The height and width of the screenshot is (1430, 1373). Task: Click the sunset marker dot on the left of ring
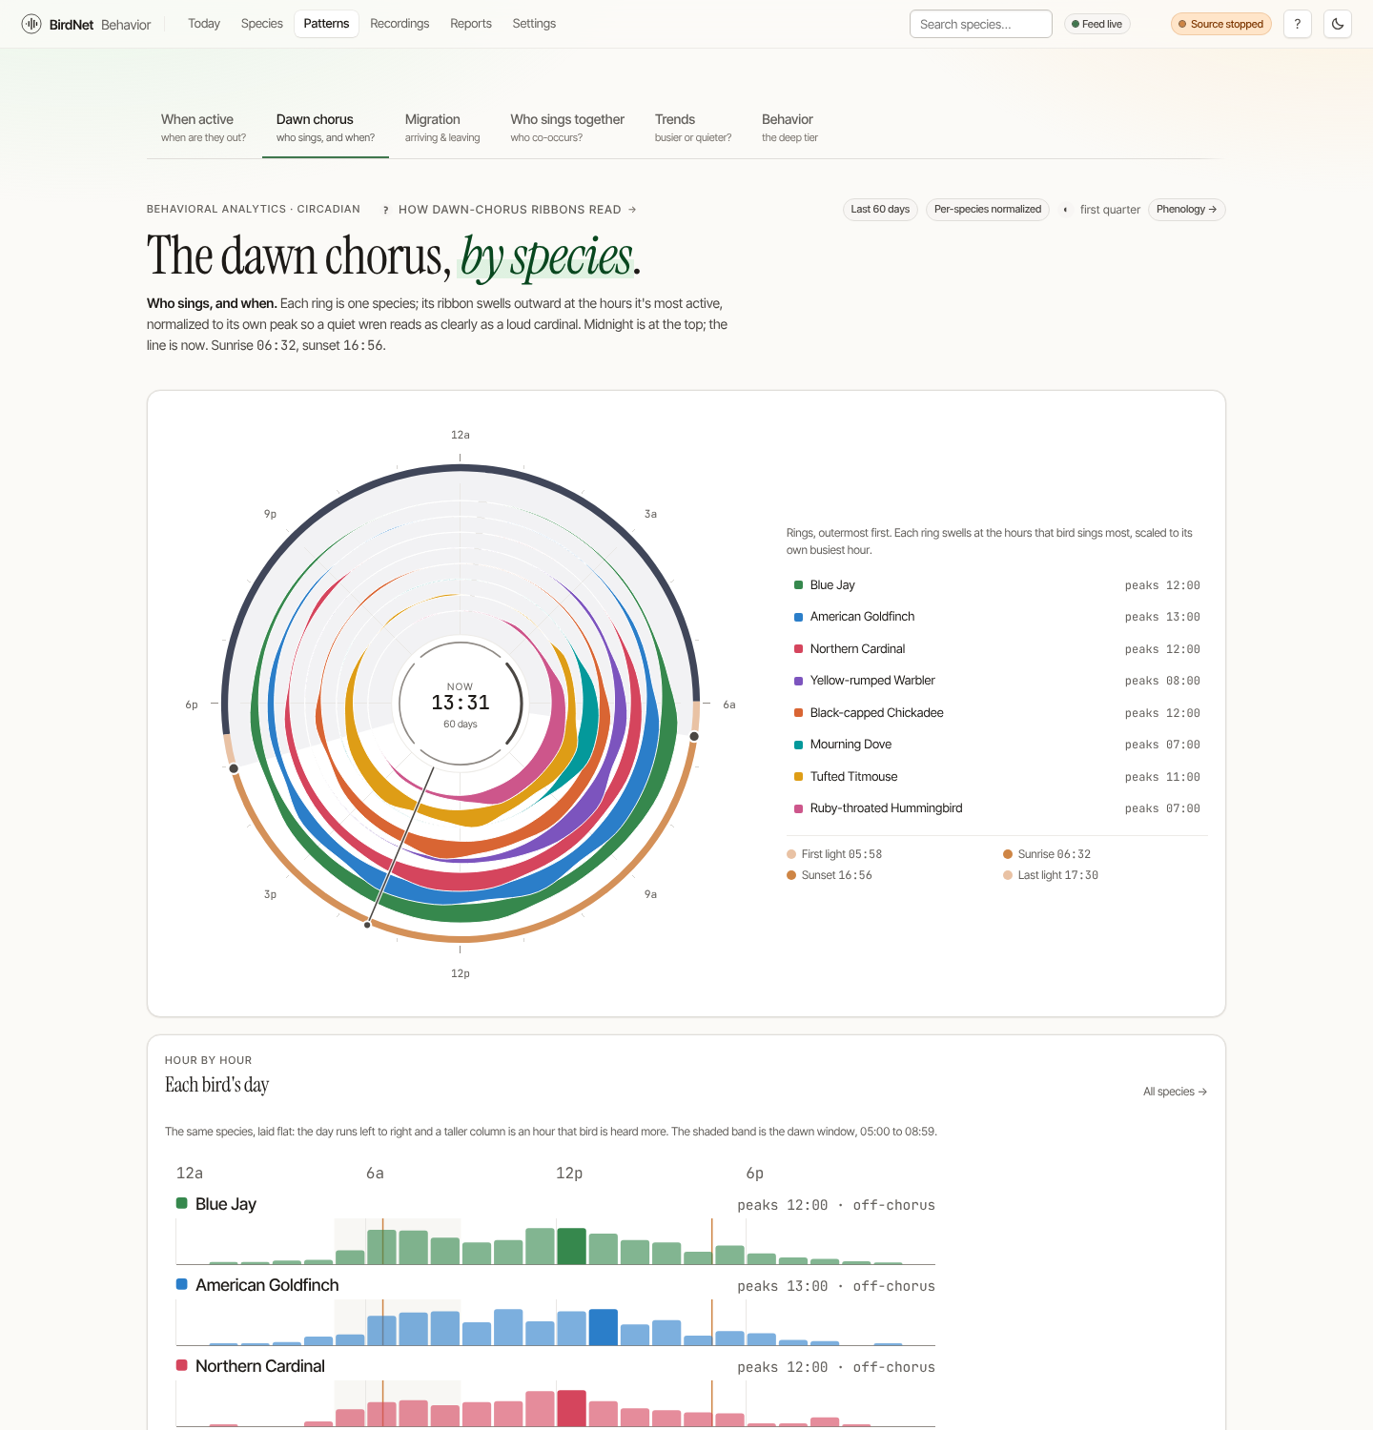coord(234,768)
